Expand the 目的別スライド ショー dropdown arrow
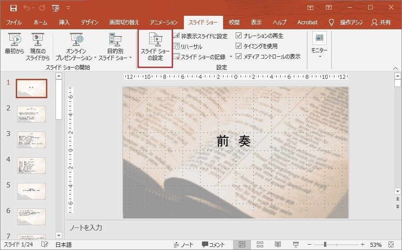The width and height of the screenshot is (402, 250). (131, 58)
